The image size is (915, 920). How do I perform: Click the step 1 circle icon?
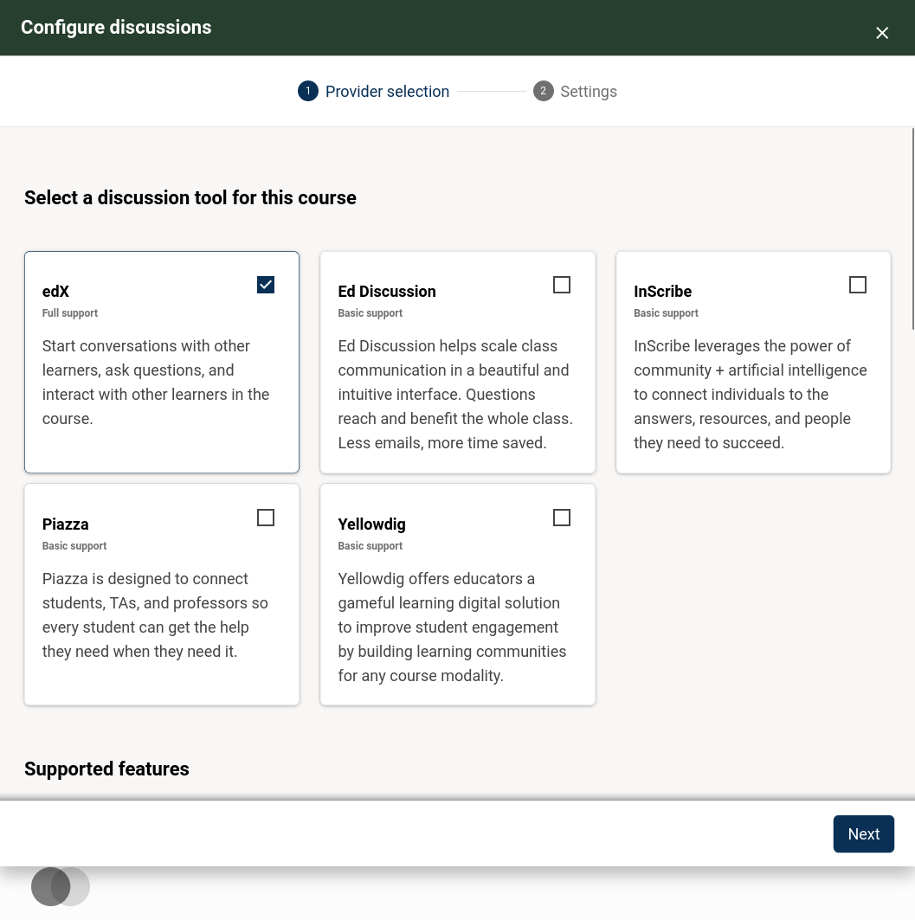tap(308, 91)
